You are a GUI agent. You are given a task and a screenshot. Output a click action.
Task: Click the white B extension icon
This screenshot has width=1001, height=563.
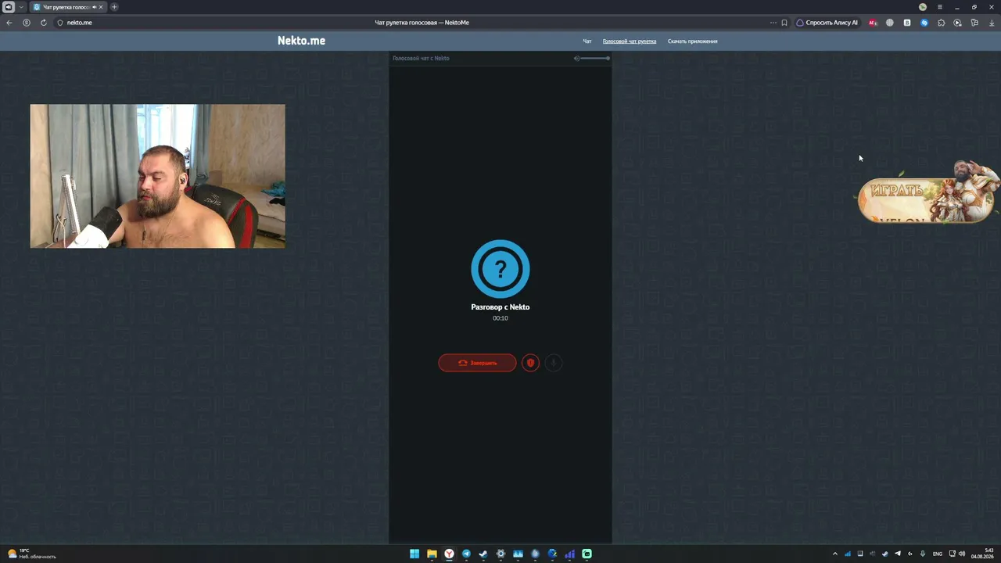click(x=907, y=23)
